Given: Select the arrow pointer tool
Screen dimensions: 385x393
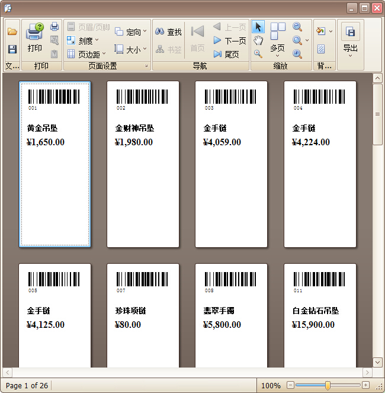Looking at the screenshot, I should pos(258,27).
